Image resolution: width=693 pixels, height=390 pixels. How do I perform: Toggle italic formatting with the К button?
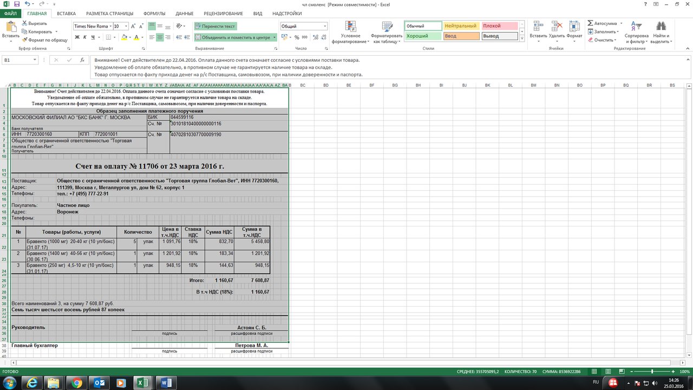85,37
